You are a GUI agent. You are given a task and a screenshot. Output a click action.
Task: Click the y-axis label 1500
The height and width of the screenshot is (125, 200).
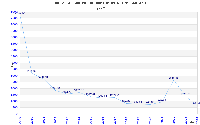point(14,95)
